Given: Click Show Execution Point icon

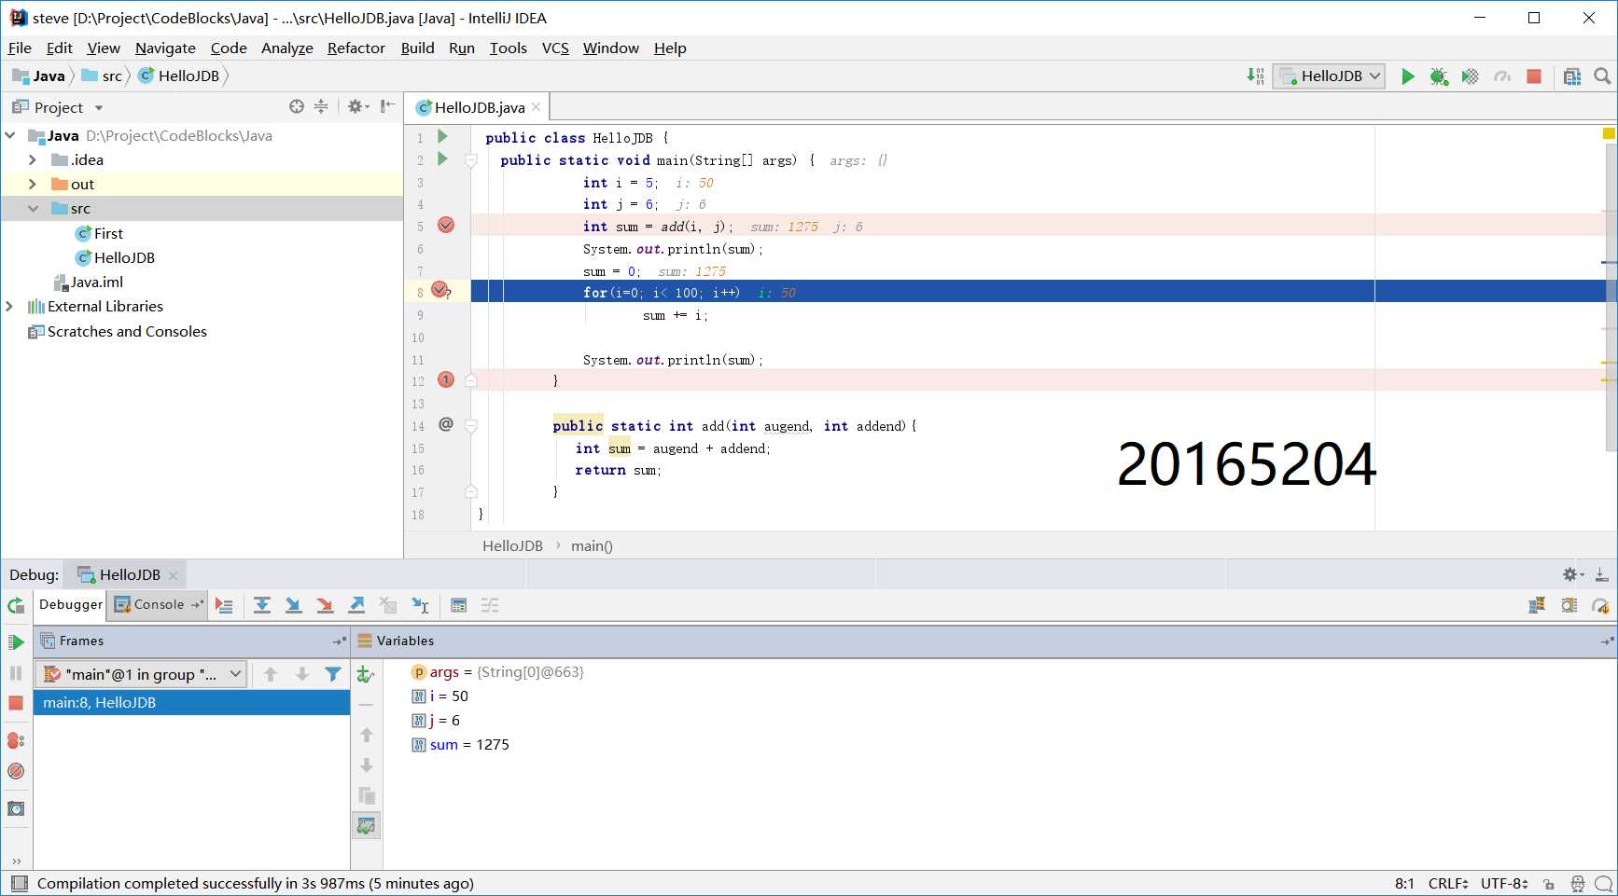Looking at the screenshot, I should 224,605.
